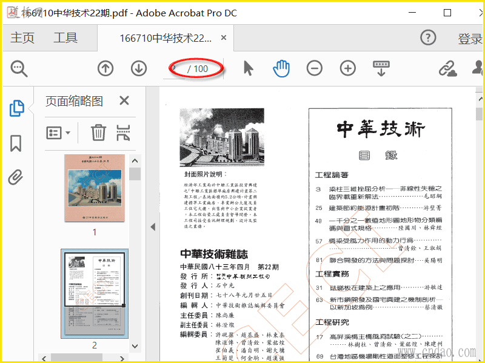Switch to the 工具 tab

pos(65,38)
